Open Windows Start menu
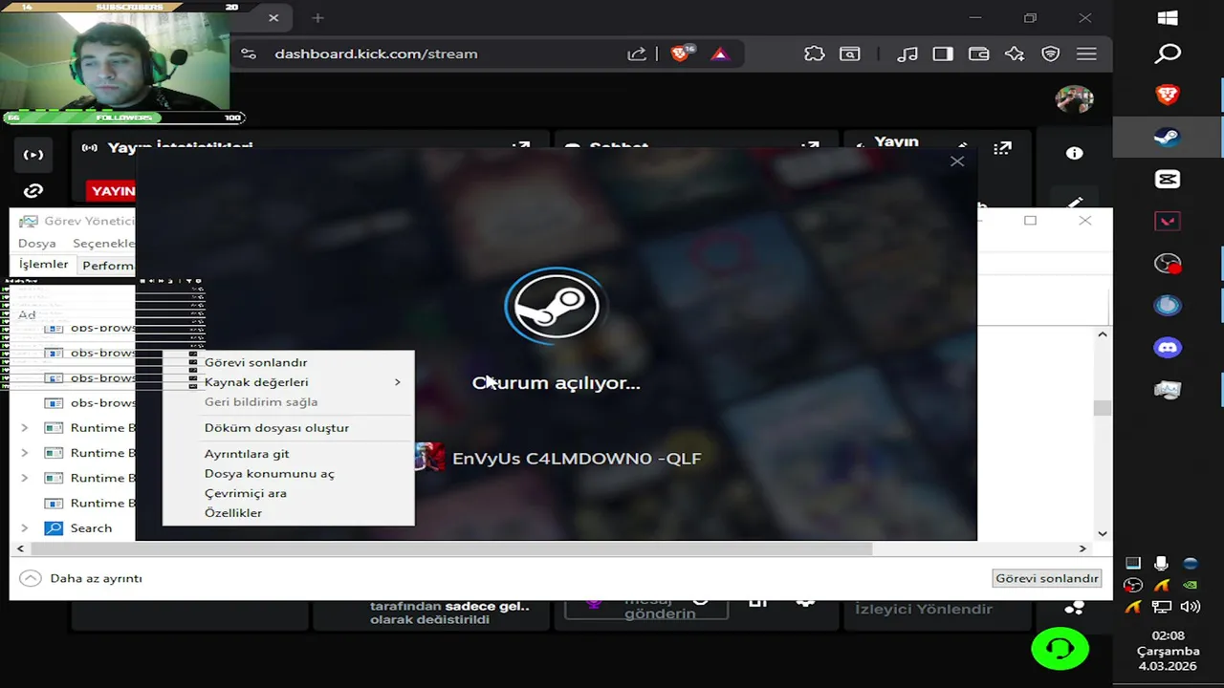This screenshot has height=688, width=1224. (1168, 18)
